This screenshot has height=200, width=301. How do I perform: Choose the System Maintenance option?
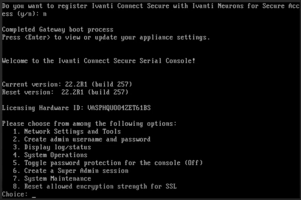point(52,179)
